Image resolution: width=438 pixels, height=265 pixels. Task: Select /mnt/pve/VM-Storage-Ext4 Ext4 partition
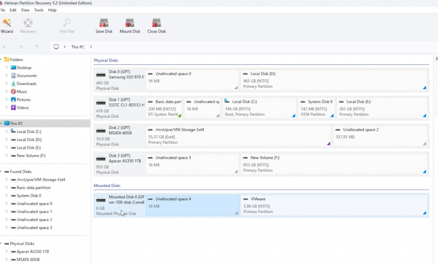239,136
